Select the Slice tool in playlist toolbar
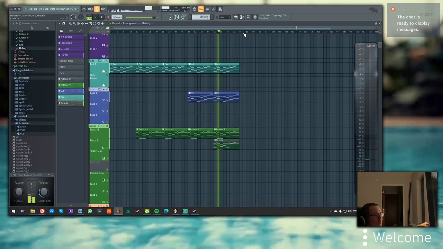443x249 pixels. pyautogui.click(x=91, y=24)
